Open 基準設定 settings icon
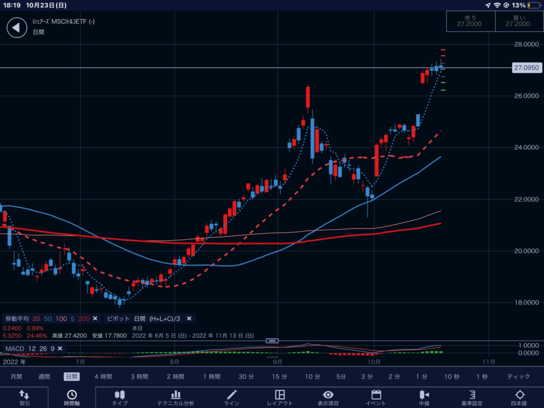Screen dimensions: 544x408 pyautogui.click(x=472, y=397)
